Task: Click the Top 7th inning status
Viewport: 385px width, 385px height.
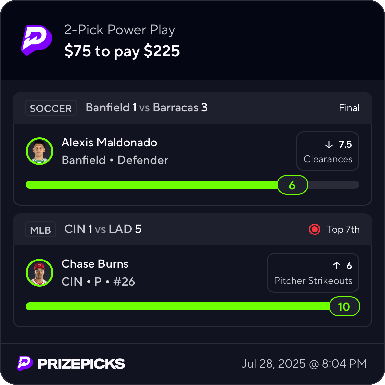Action: (343, 229)
